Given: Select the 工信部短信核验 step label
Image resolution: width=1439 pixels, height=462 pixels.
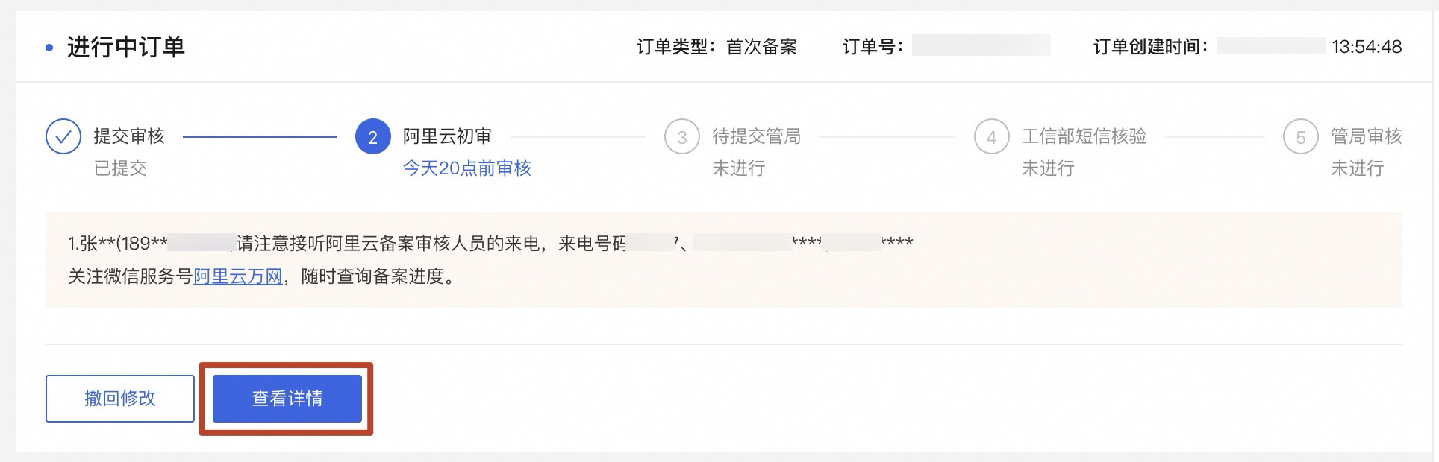Looking at the screenshot, I should [1084, 136].
